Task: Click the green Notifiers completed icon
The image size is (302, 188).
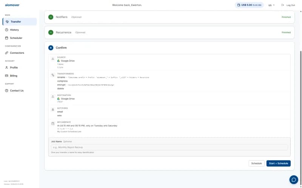Action: tap(51, 17)
